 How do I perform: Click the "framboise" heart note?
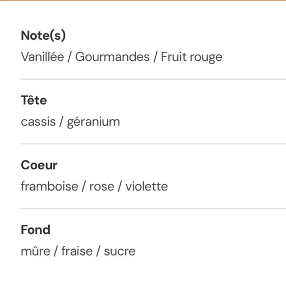49,186
